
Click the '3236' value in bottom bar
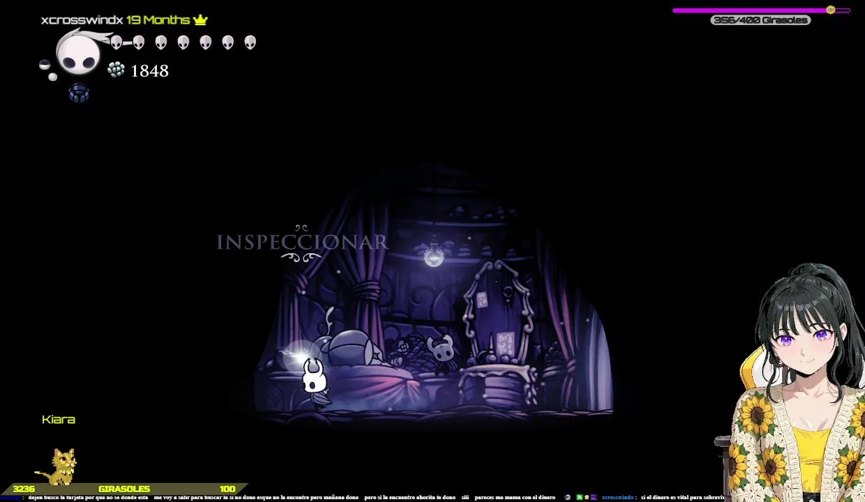pyautogui.click(x=23, y=489)
